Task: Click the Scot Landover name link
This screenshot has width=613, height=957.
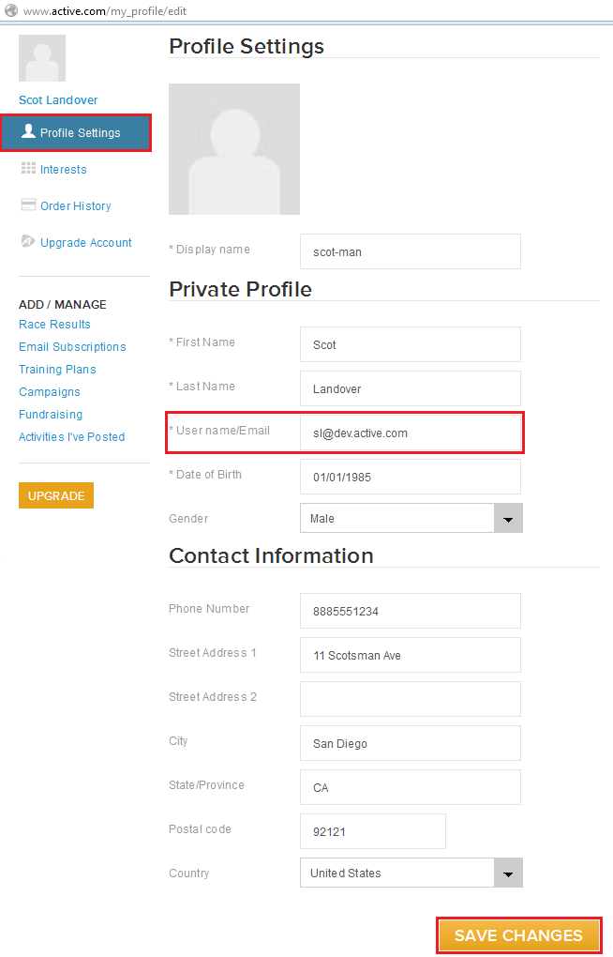Action: [58, 100]
